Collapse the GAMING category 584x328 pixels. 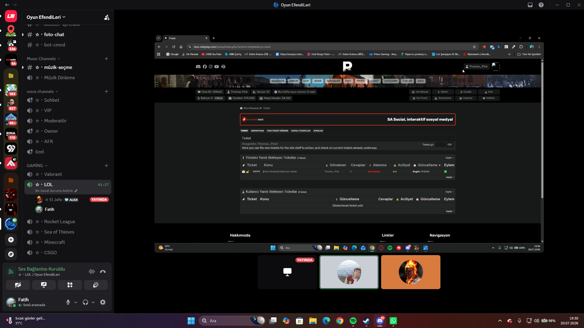tap(37, 166)
